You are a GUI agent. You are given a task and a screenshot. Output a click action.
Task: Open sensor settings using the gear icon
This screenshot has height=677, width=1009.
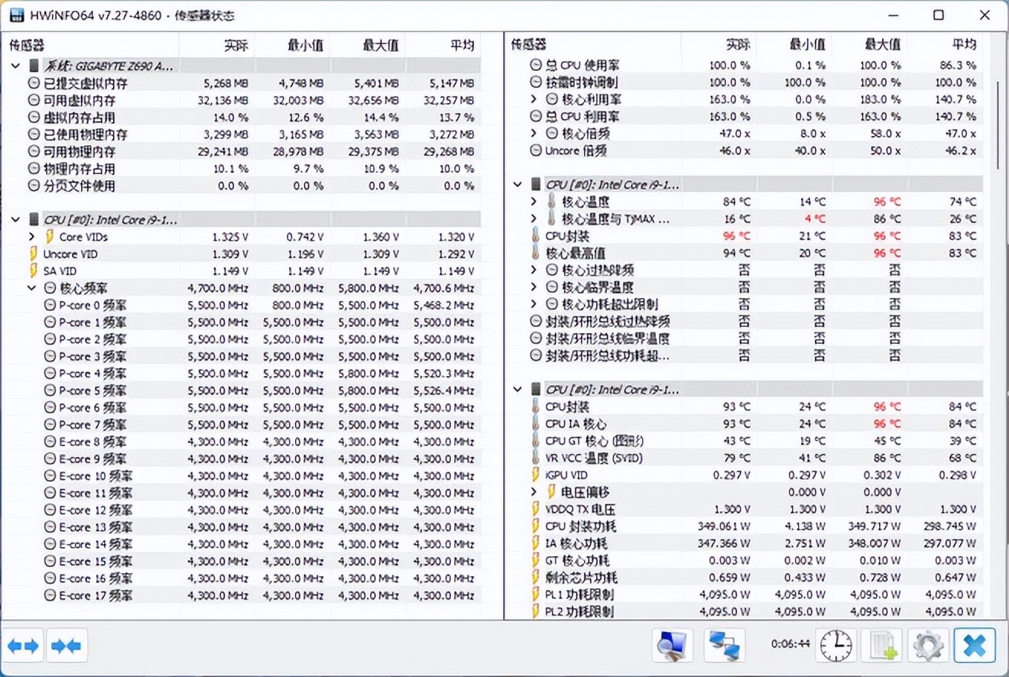(x=928, y=646)
